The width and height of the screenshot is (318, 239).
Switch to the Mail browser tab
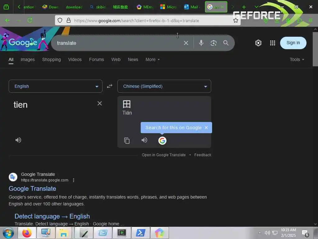pyautogui.click(x=191, y=7)
